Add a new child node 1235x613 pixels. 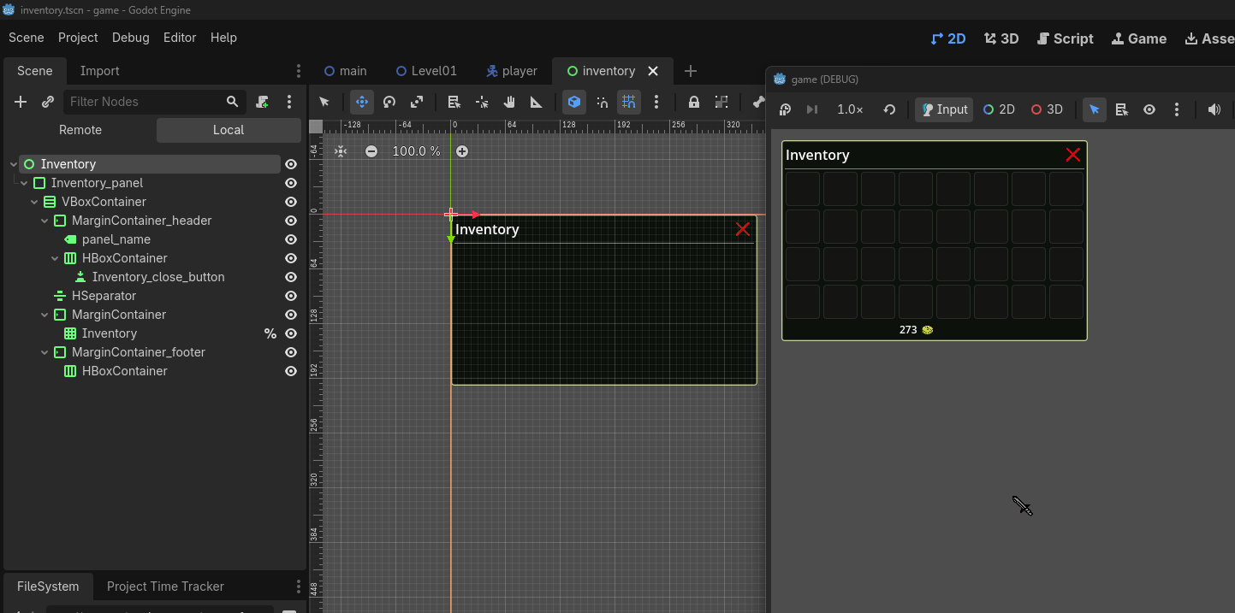click(21, 102)
